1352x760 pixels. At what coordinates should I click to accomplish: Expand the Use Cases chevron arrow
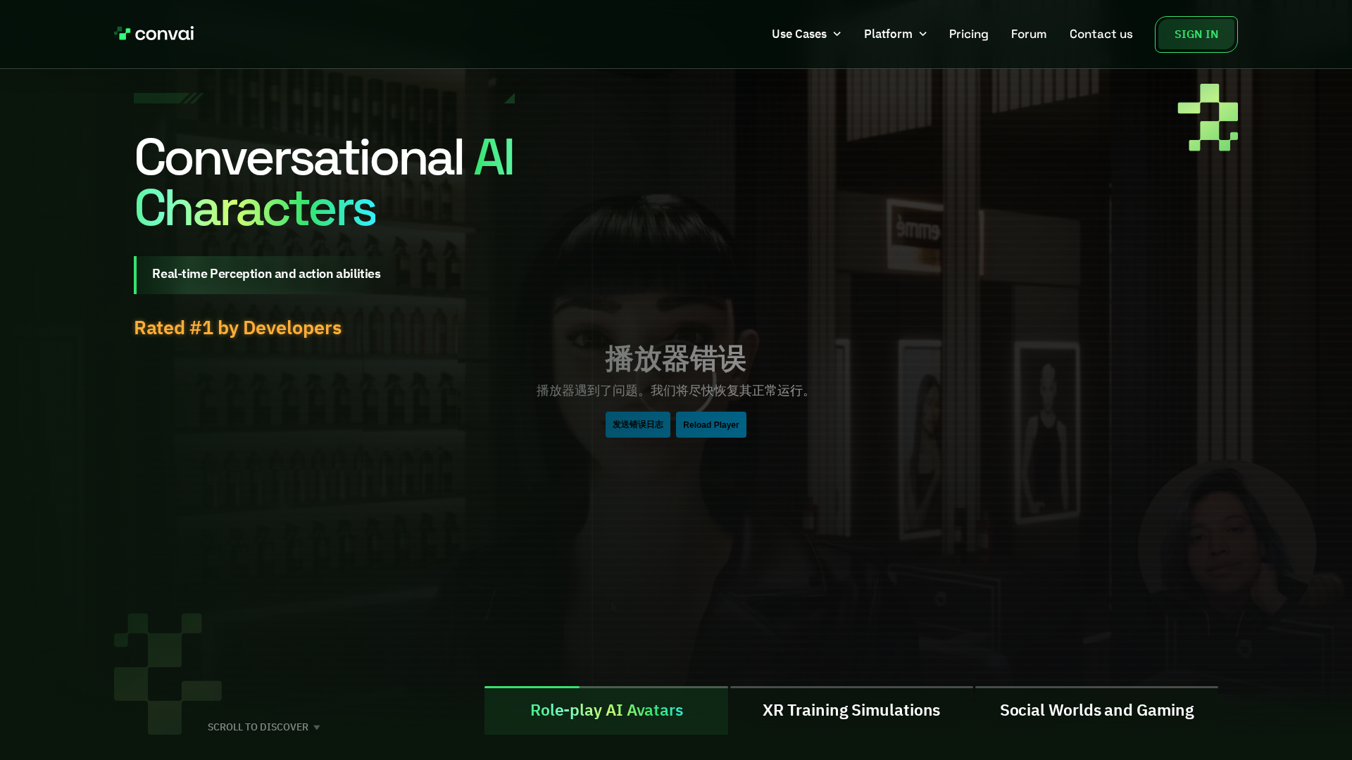837,34
